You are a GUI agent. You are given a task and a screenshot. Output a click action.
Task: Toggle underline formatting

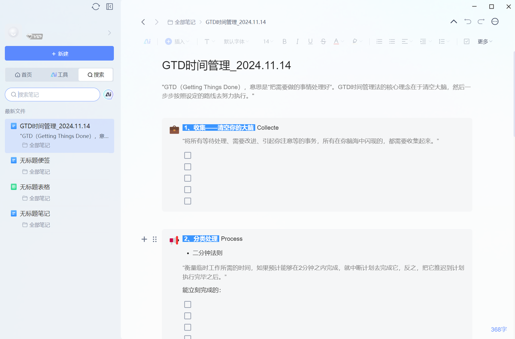310,42
